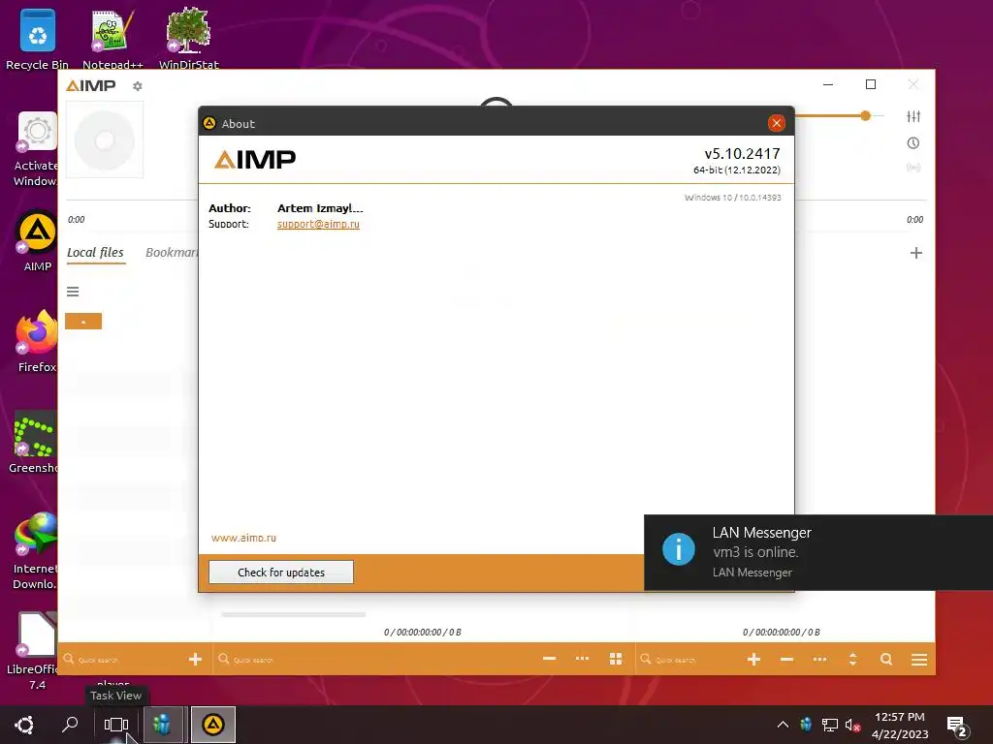
Task: Open the Action Center notifications icon
Action: [956, 727]
